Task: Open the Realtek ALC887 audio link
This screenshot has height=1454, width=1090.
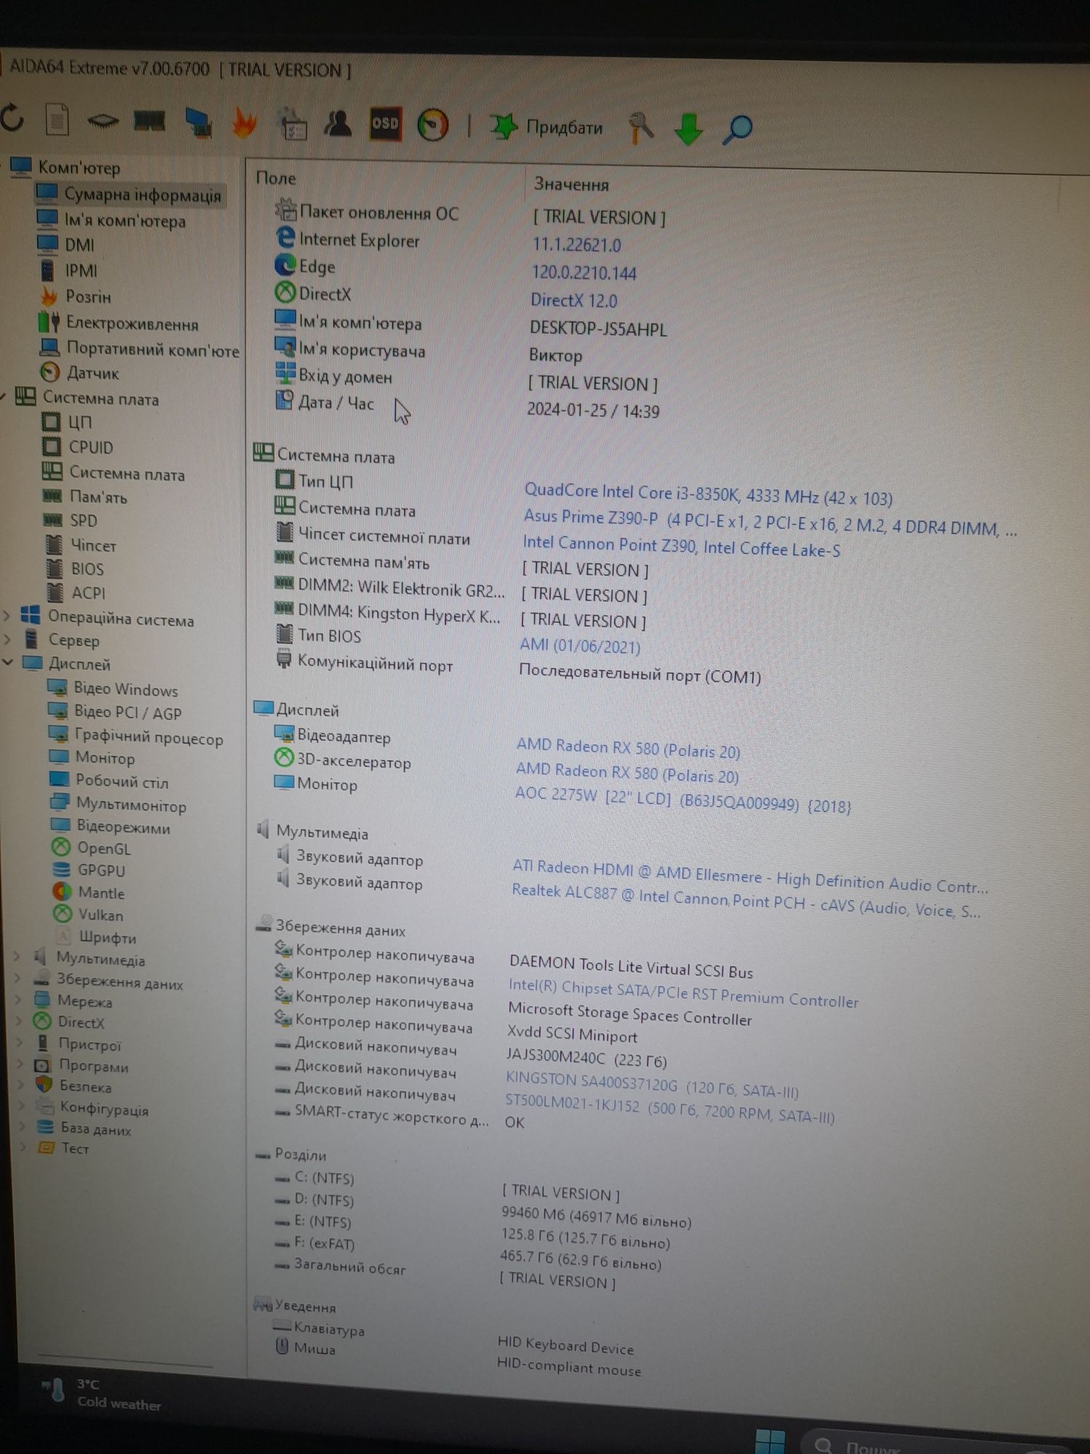Action: (x=746, y=900)
